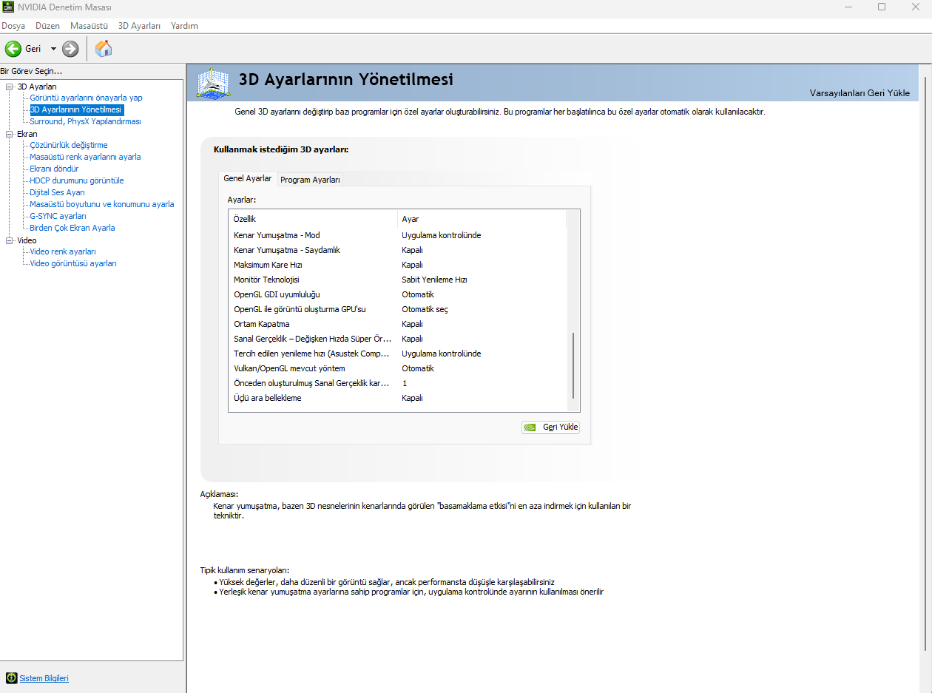Click Varsayılanları Geri Yükle link
932x693 pixels.
[x=860, y=93]
